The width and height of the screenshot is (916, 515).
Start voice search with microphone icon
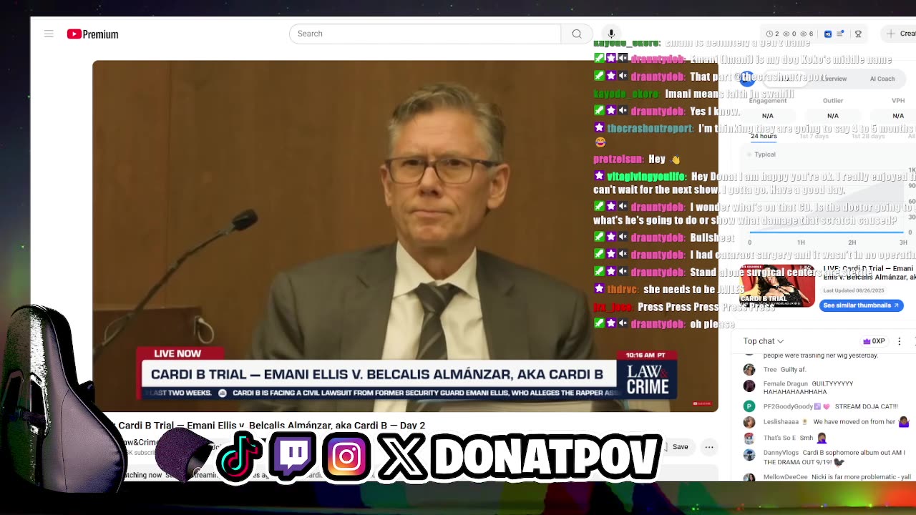(611, 34)
